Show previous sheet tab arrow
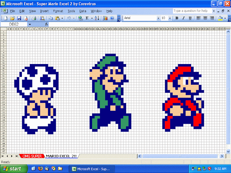This screenshot has height=173, width=231. (7, 156)
